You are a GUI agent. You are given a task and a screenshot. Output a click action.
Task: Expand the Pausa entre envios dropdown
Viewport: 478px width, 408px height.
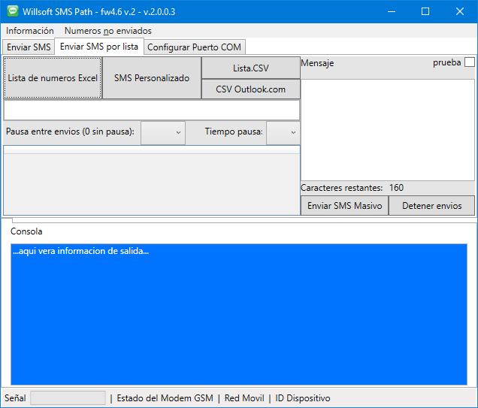coord(163,132)
